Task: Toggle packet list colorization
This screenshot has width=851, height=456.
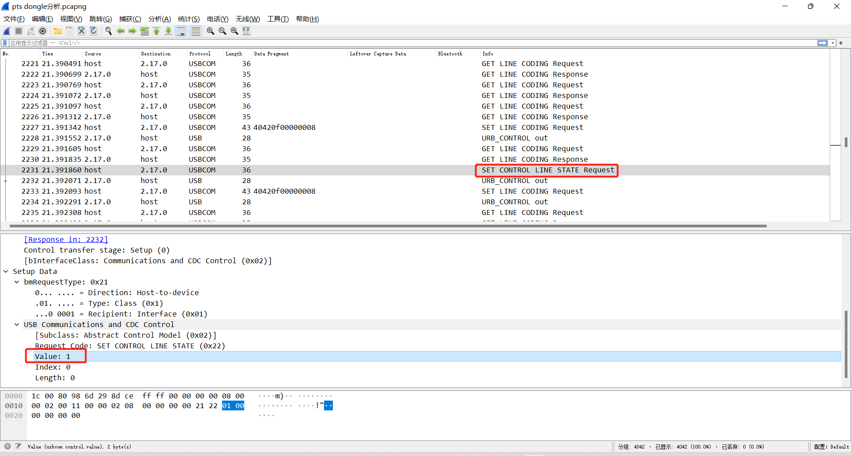Action: pyautogui.click(x=195, y=31)
